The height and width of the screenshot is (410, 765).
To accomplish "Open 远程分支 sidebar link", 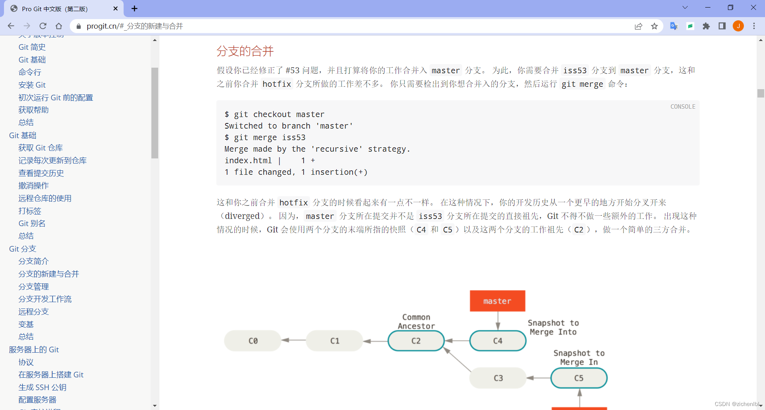I will pos(33,312).
